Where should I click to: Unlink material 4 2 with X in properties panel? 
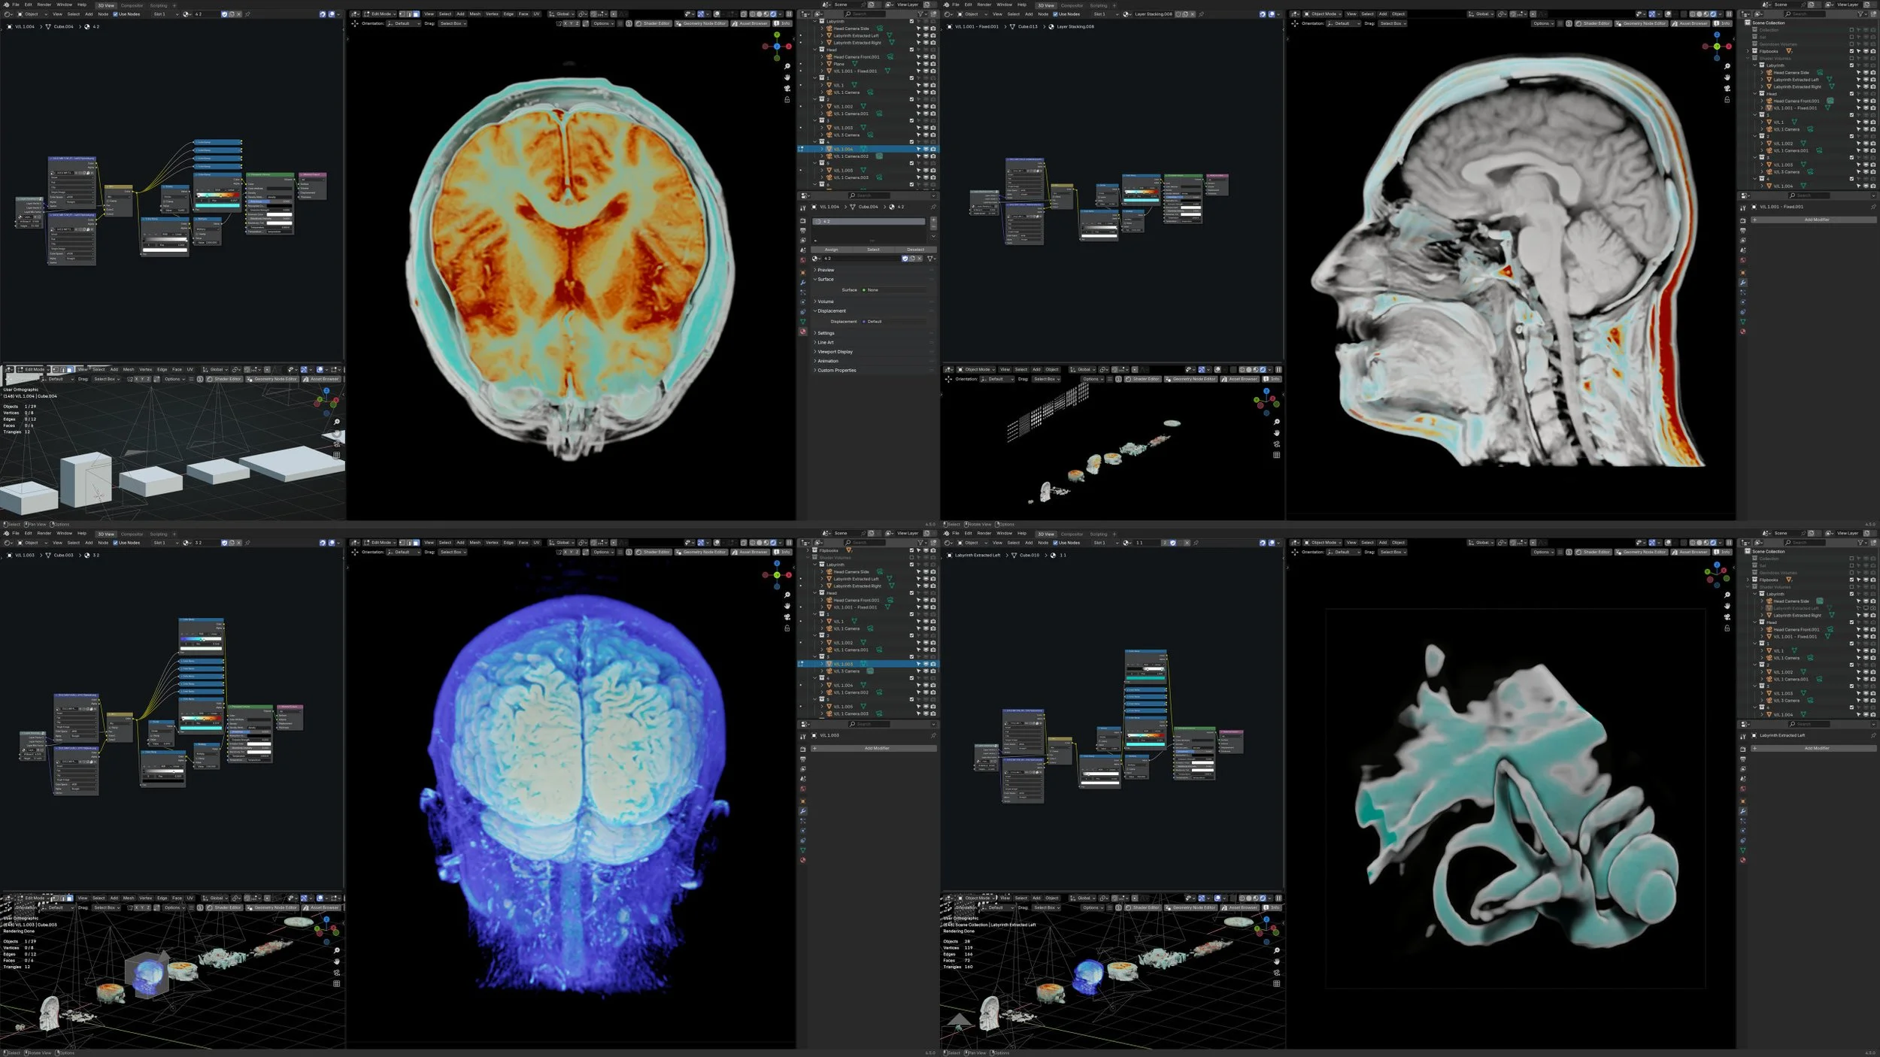tap(919, 259)
